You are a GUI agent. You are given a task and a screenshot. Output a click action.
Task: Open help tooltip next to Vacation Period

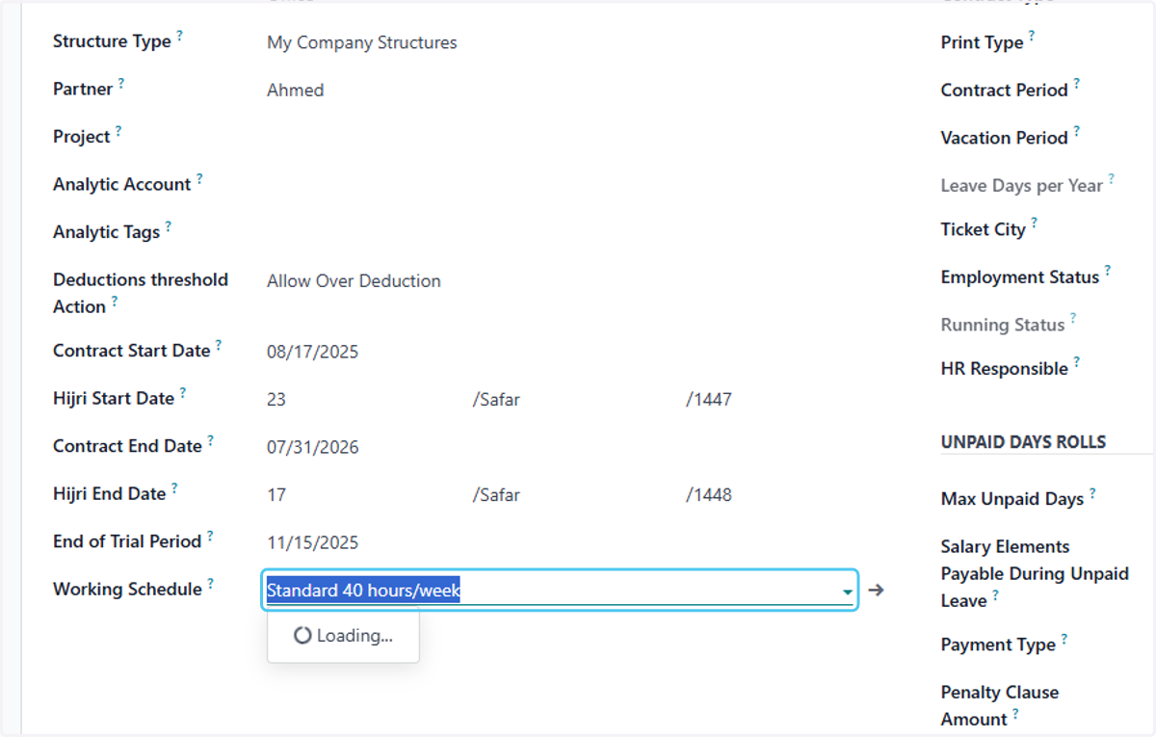(1077, 133)
